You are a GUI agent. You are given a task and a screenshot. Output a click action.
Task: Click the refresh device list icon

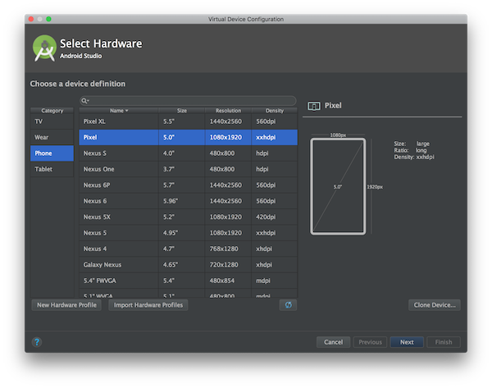(288, 305)
